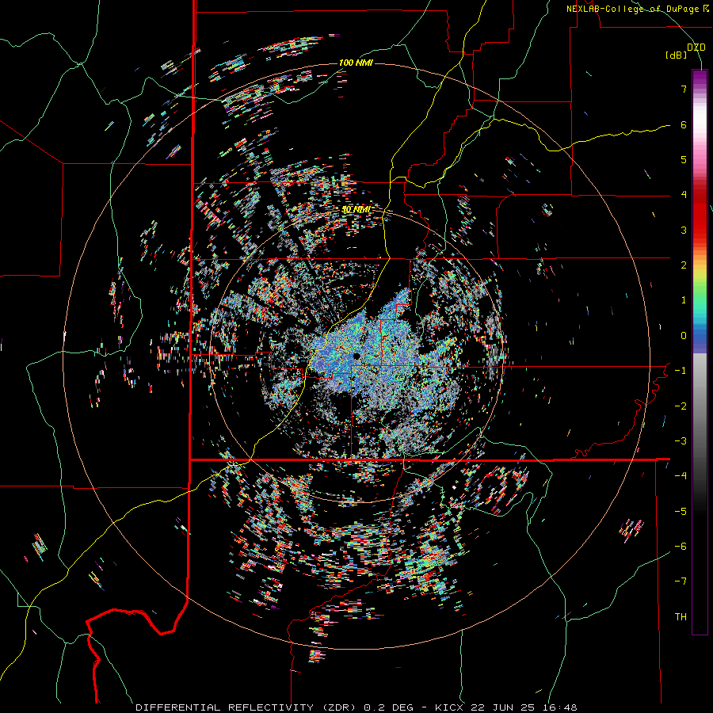
Task: Click the -7 tick label on color scale
Action: pyautogui.click(x=681, y=581)
